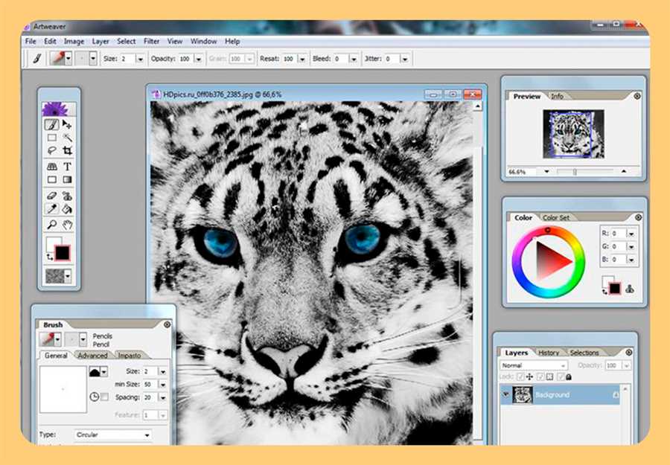This screenshot has width=670, height=465.
Task: Click the image window vertical scrollbar
Action: click(478, 273)
